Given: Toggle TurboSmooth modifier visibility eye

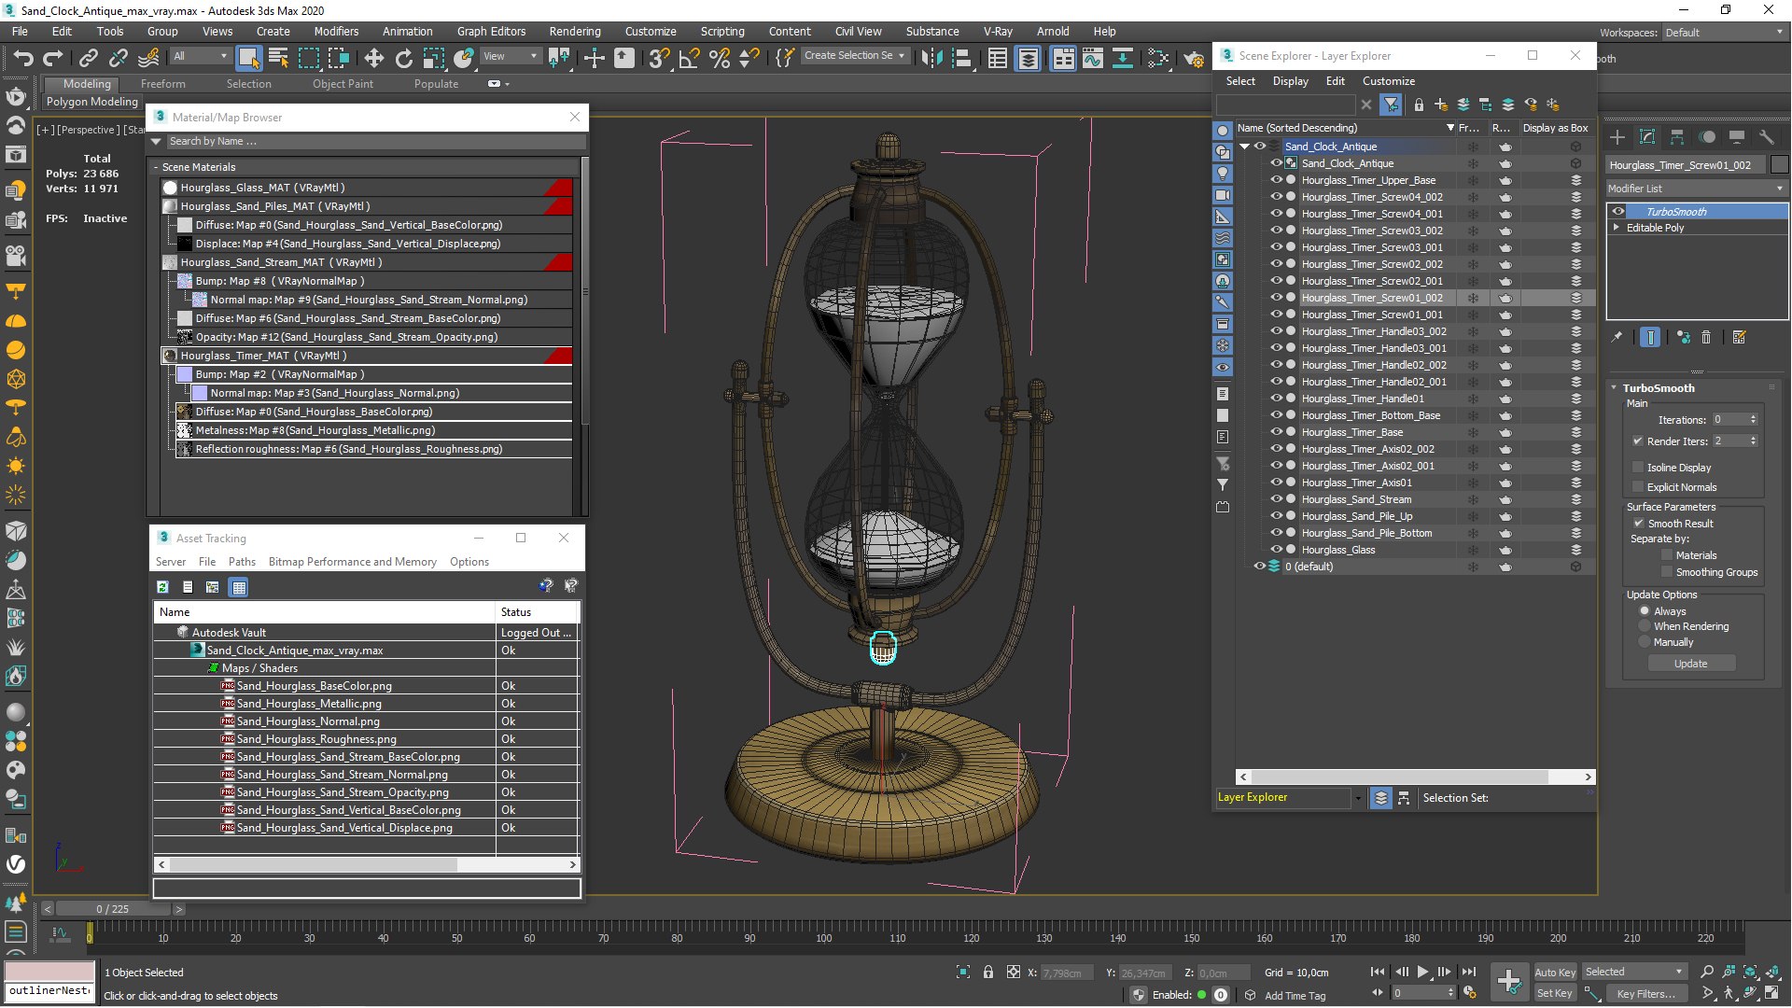Looking at the screenshot, I should pyautogui.click(x=1618, y=212).
